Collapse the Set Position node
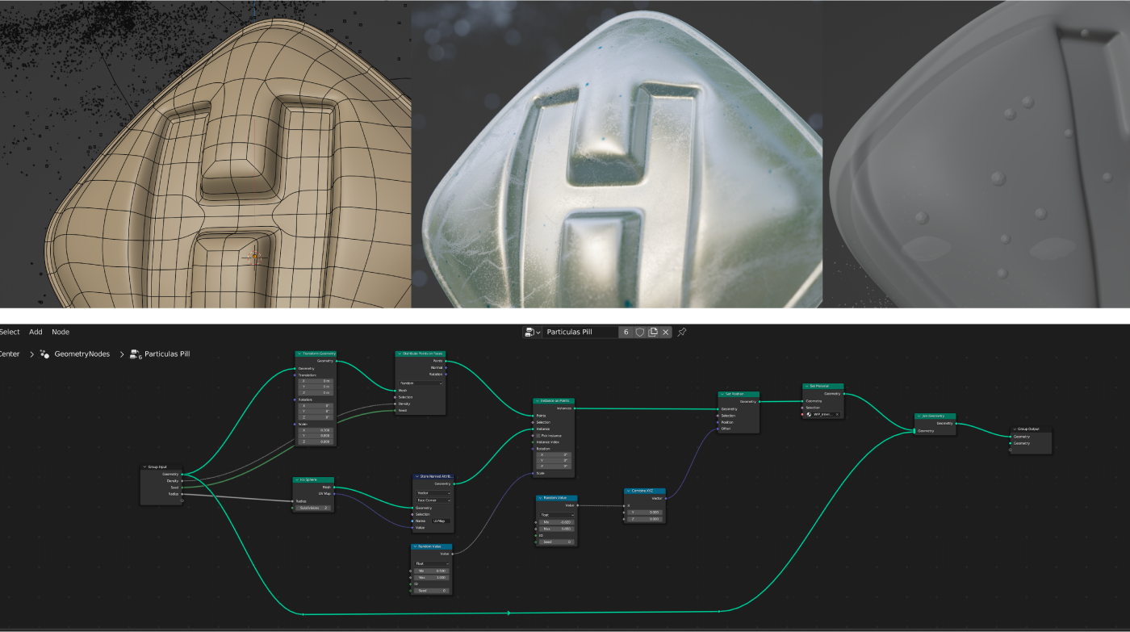This screenshot has height=632, width=1130. pos(722,394)
